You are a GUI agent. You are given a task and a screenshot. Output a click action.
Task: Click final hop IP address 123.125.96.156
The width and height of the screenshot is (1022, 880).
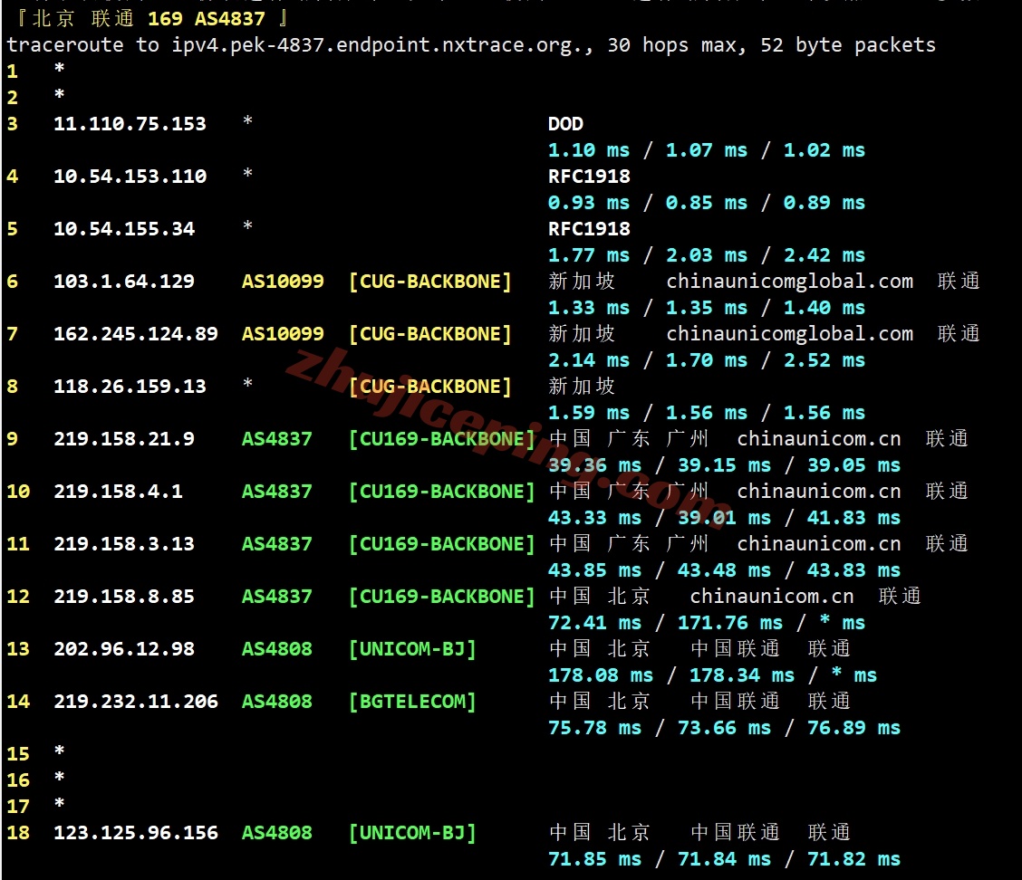point(136,833)
